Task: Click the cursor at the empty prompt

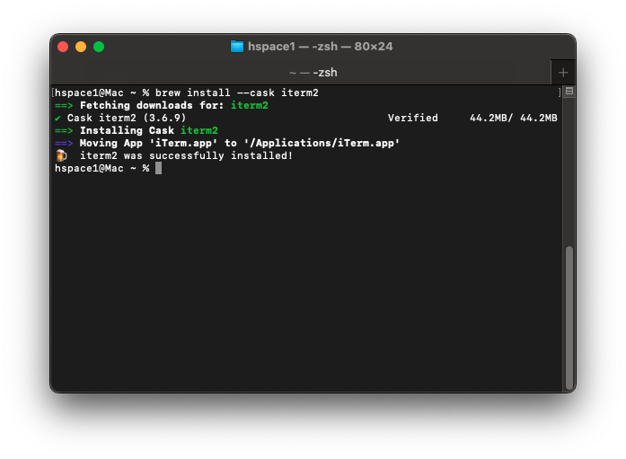Action: pyautogui.click(x=158, y=169)
